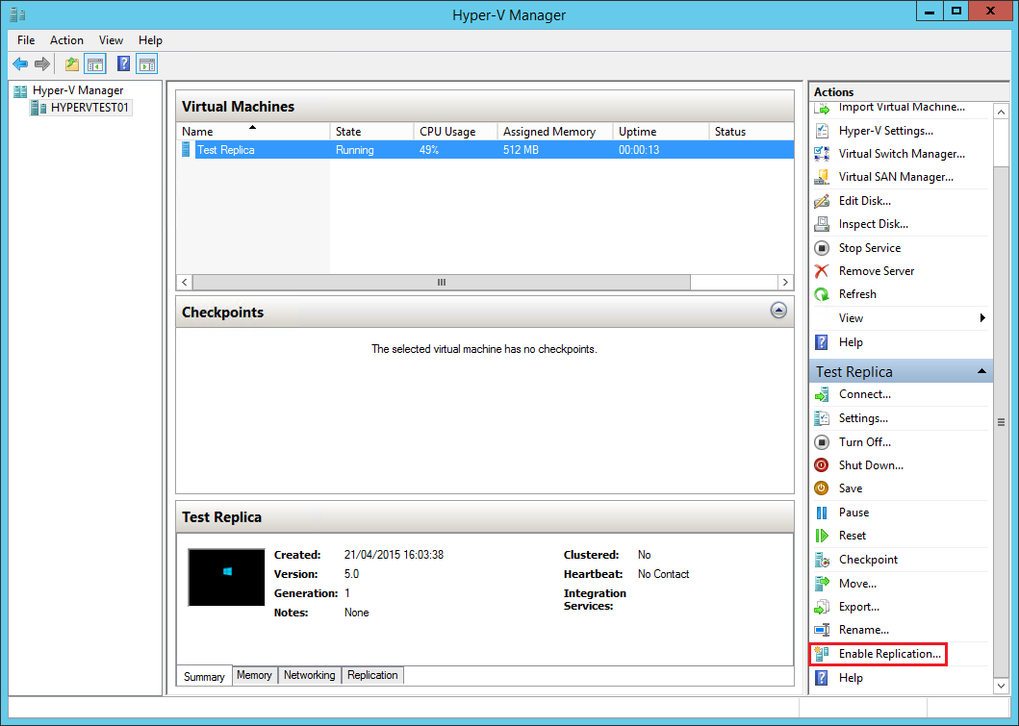
Task: Open the Action menu
Action: point(67,40)
